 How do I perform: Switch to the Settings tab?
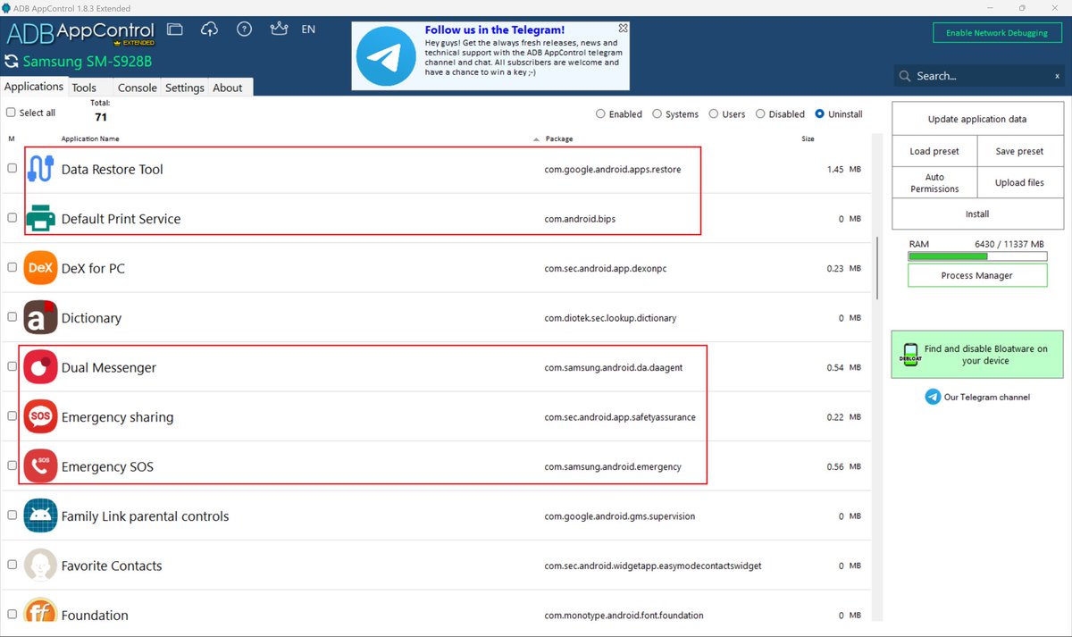(x=185, y=88)
